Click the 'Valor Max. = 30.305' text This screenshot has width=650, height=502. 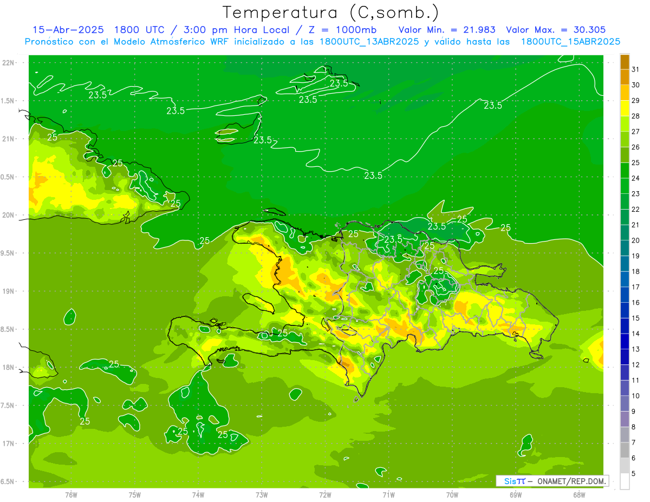pos(556,30)
